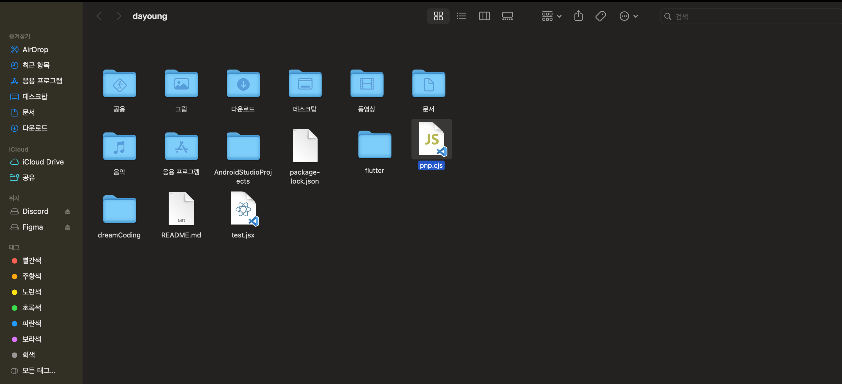842x384 pixels.
Task: Switch to icon grid view
Action: 438,16
